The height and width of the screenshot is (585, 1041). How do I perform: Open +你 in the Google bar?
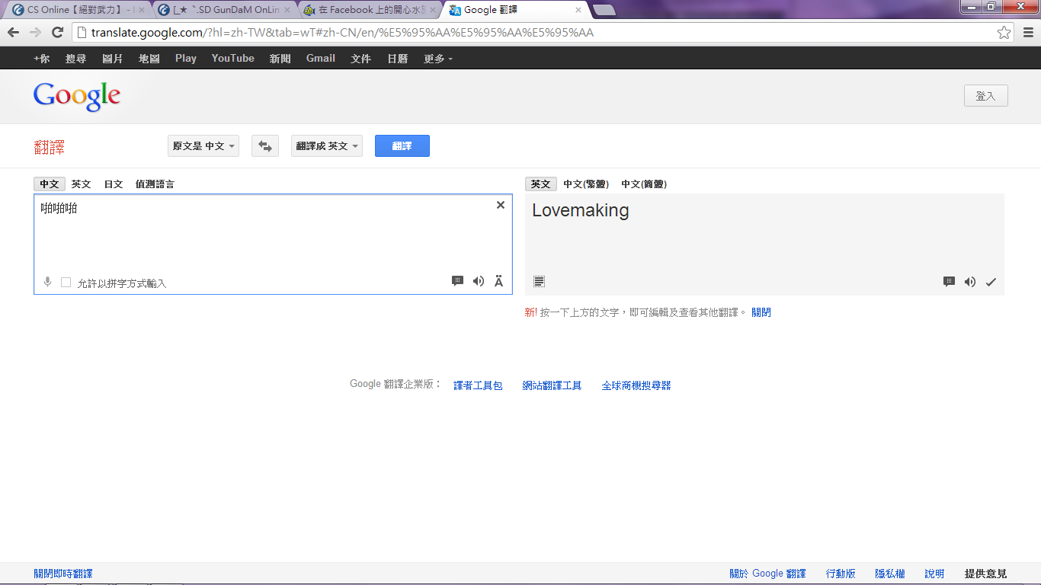[x=42, y=59]
